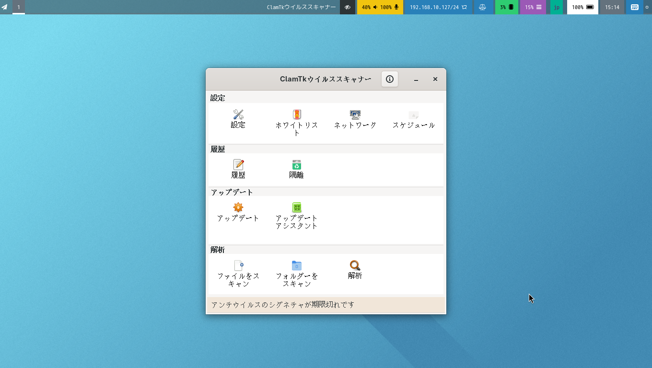Show the About info button in ClamTk header
This screenshot has height=368, width=652.
click(x=390, y=79)
